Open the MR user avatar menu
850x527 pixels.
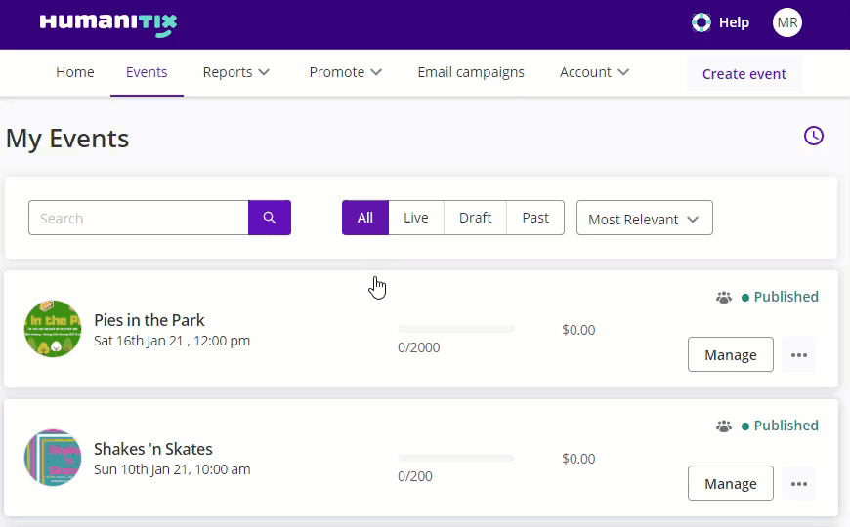tap(787, 22)
